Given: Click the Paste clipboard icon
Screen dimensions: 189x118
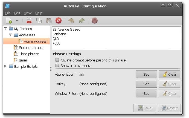Looking at the screenshot, I should 49,20.
